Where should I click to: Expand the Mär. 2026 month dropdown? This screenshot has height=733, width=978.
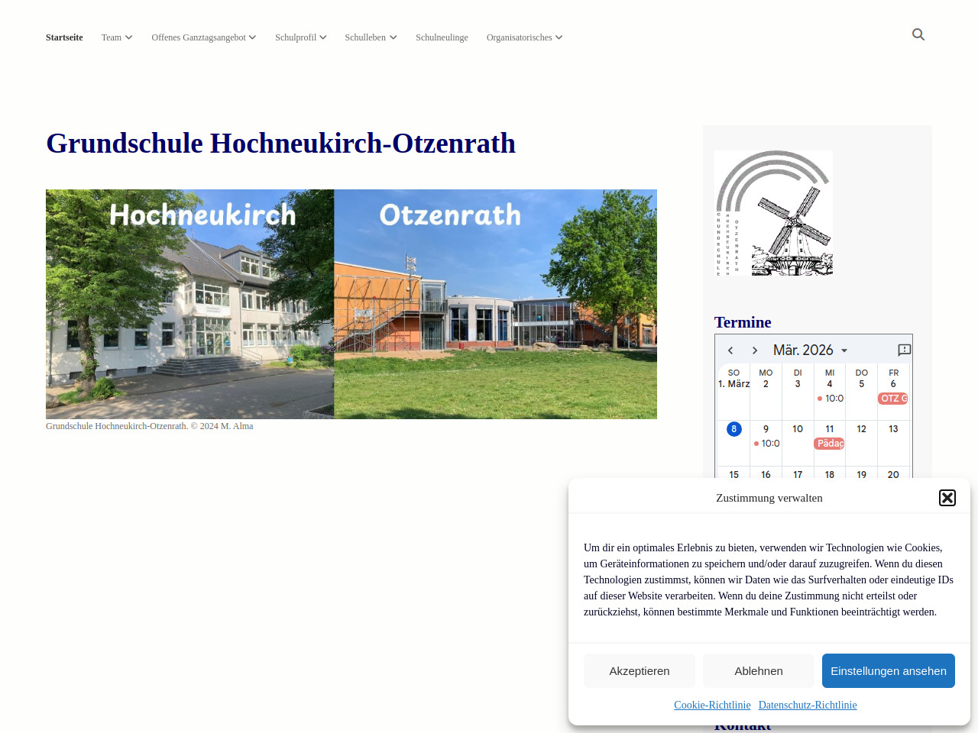pos(810,350)
